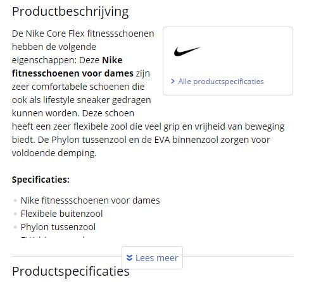The image size is (321, 282).
Task: Click the Productbeschrijving heading
Action: pyautogui.click(x=70, y=11)
